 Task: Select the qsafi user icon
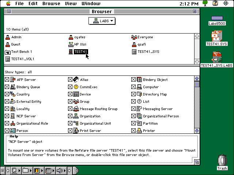(x=134, y=44)
